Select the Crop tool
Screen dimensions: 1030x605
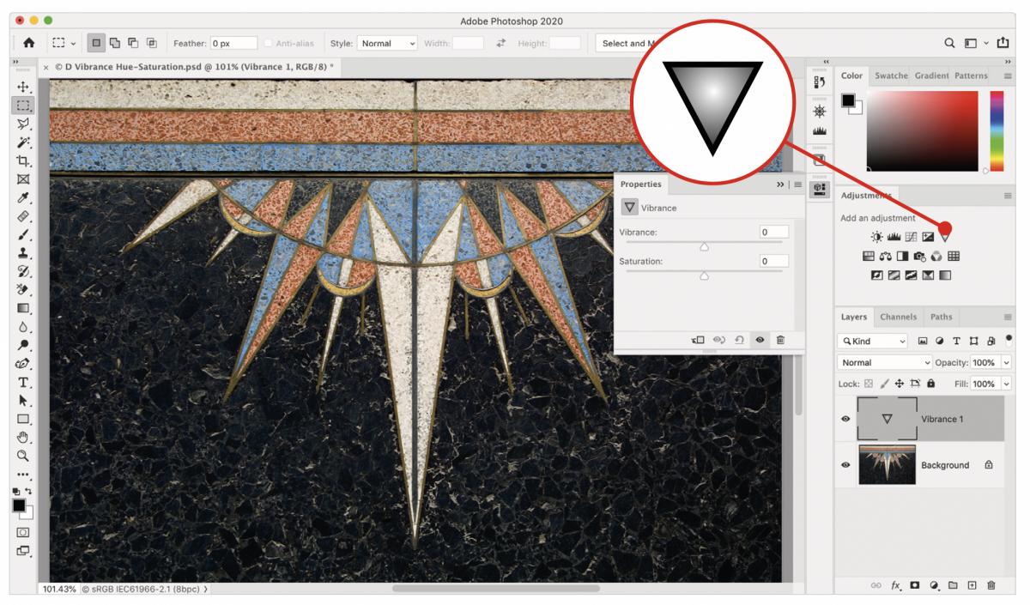23,161
